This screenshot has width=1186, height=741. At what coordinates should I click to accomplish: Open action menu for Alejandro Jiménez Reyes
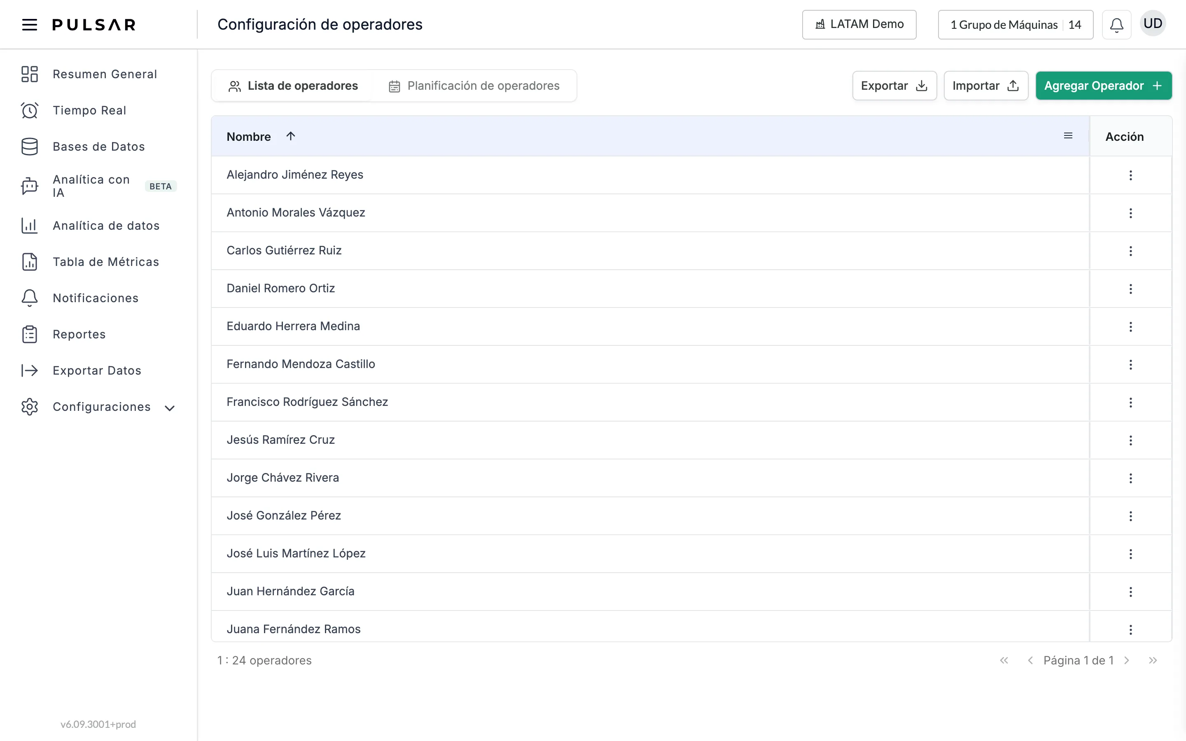[x=1131, y=175]
